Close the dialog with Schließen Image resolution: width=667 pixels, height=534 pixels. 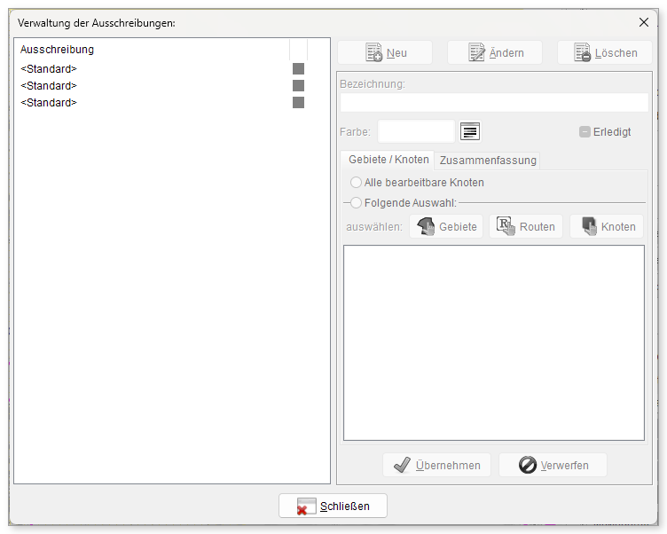[x=333, y=506]
